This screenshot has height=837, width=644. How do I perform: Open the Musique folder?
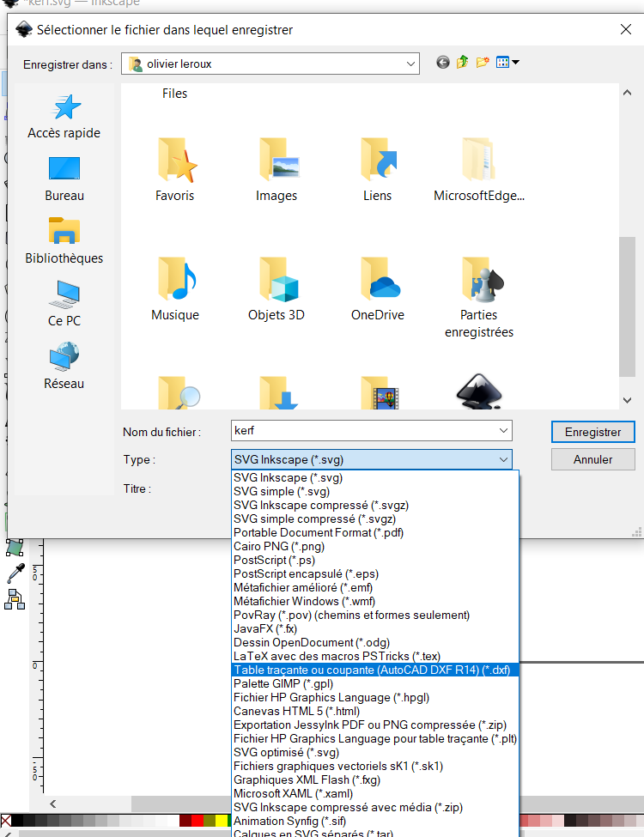[x=175, y=288]
